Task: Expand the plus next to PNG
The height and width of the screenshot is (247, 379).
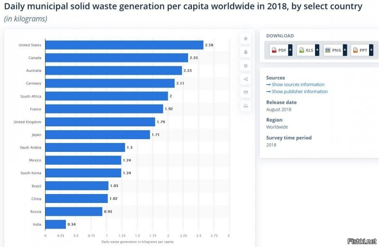Action: (344, 50)
